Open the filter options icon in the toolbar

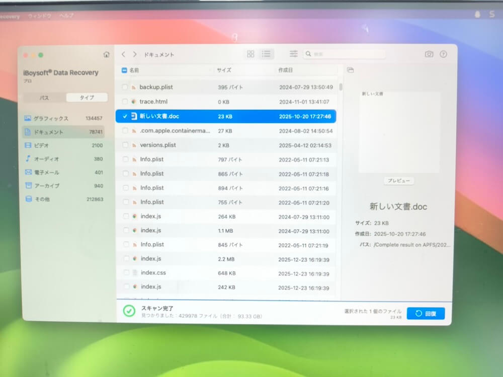(x=293, y=54)
